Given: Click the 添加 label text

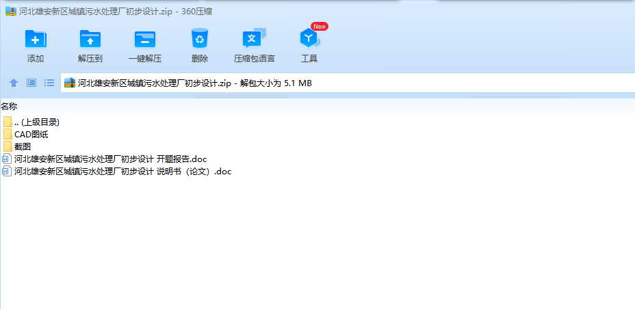Looking at the screenshot, I should coord(36,59).
